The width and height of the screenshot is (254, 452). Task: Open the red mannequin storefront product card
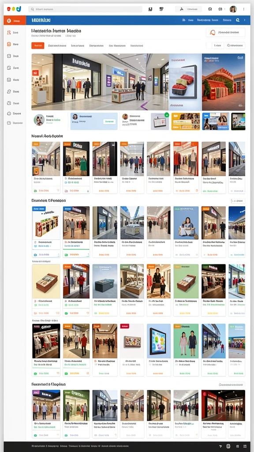(186, 167)
